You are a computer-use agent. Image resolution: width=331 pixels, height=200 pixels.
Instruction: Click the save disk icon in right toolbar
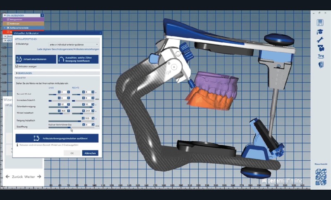[x=320, y=22]
